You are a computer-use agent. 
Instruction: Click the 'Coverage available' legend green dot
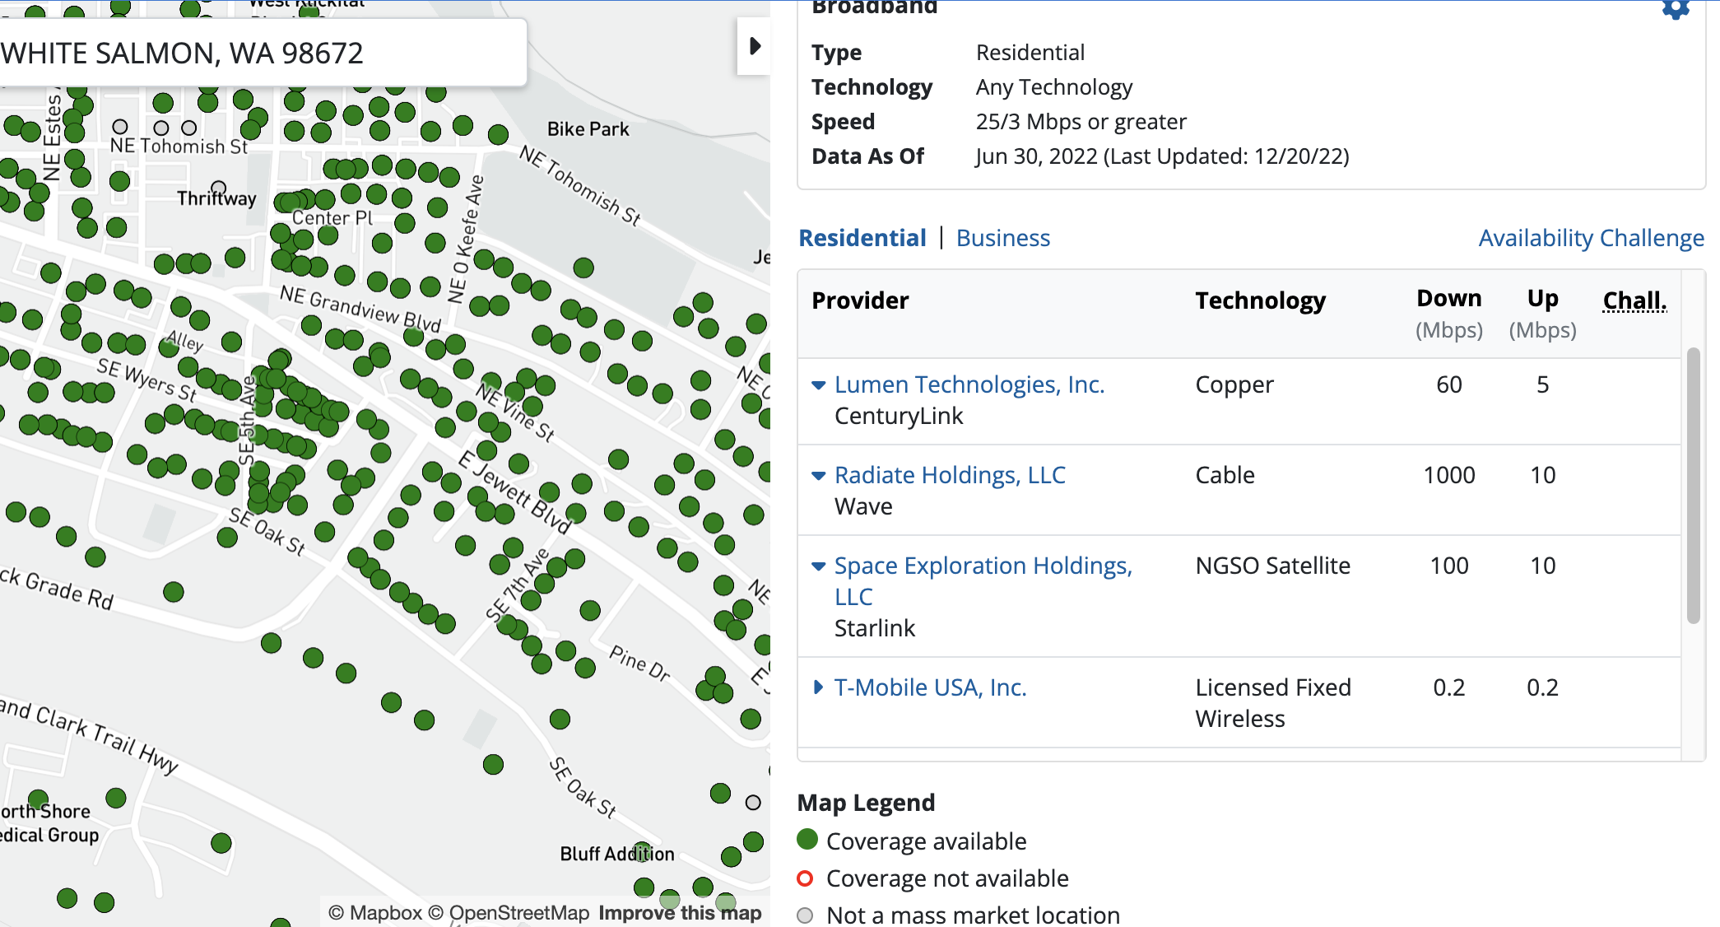tap(807, 840)
